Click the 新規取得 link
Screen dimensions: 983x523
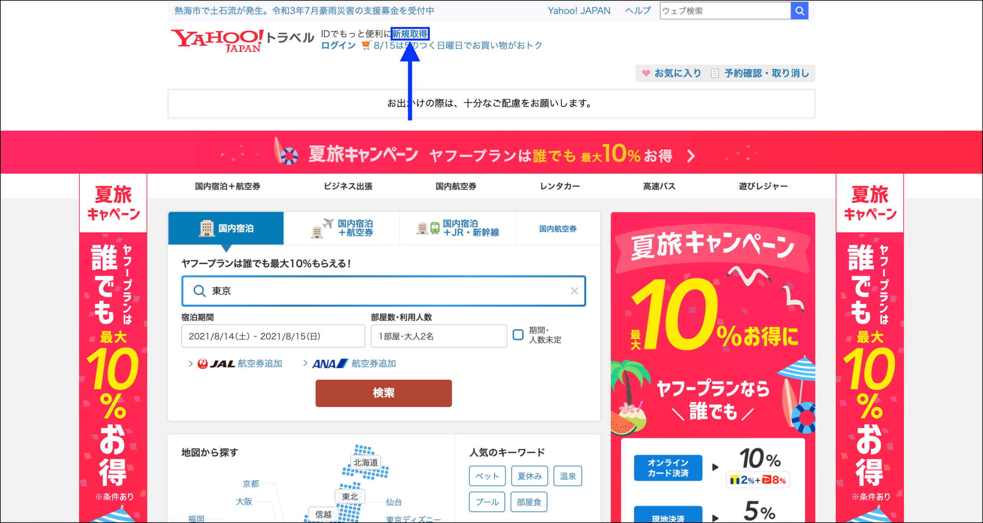[410, 34]
